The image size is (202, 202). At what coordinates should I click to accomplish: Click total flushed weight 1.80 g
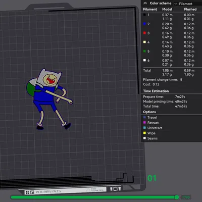point(189,75)
